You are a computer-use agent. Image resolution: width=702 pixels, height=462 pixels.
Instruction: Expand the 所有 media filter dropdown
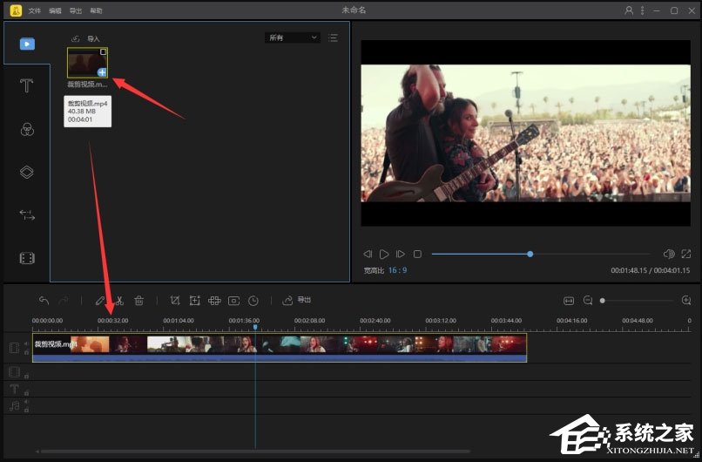tap(293, 37)
